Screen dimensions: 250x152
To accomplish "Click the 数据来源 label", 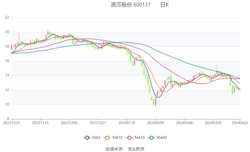I will pyautogui.click(x=115, y=149).
